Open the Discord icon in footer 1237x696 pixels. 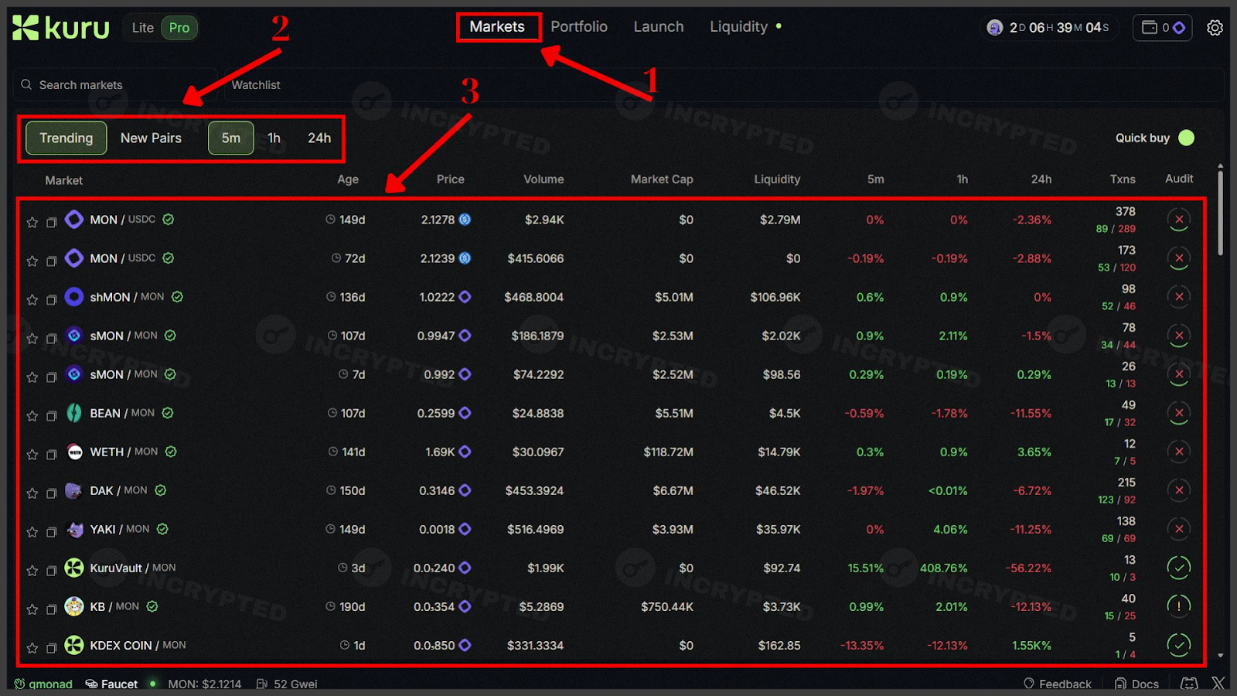(1189, 684)
